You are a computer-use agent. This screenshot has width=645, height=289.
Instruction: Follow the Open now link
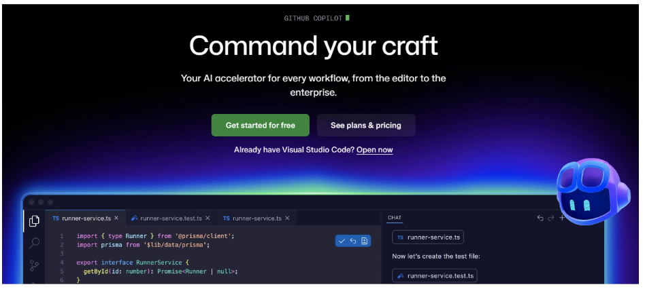pyautogui.click(x=374, y=150)
